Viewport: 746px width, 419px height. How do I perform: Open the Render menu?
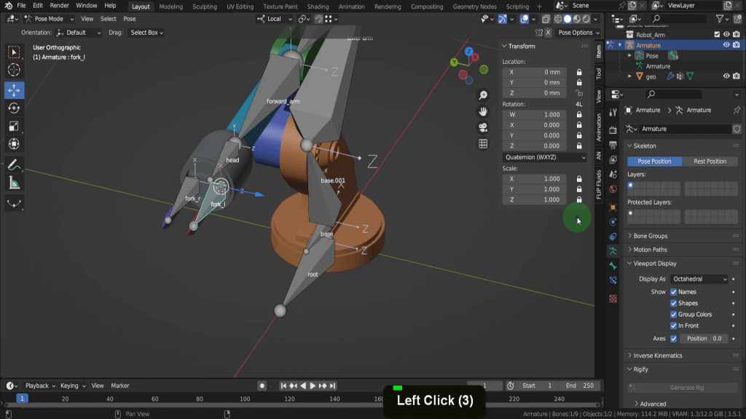coord(60,6)
